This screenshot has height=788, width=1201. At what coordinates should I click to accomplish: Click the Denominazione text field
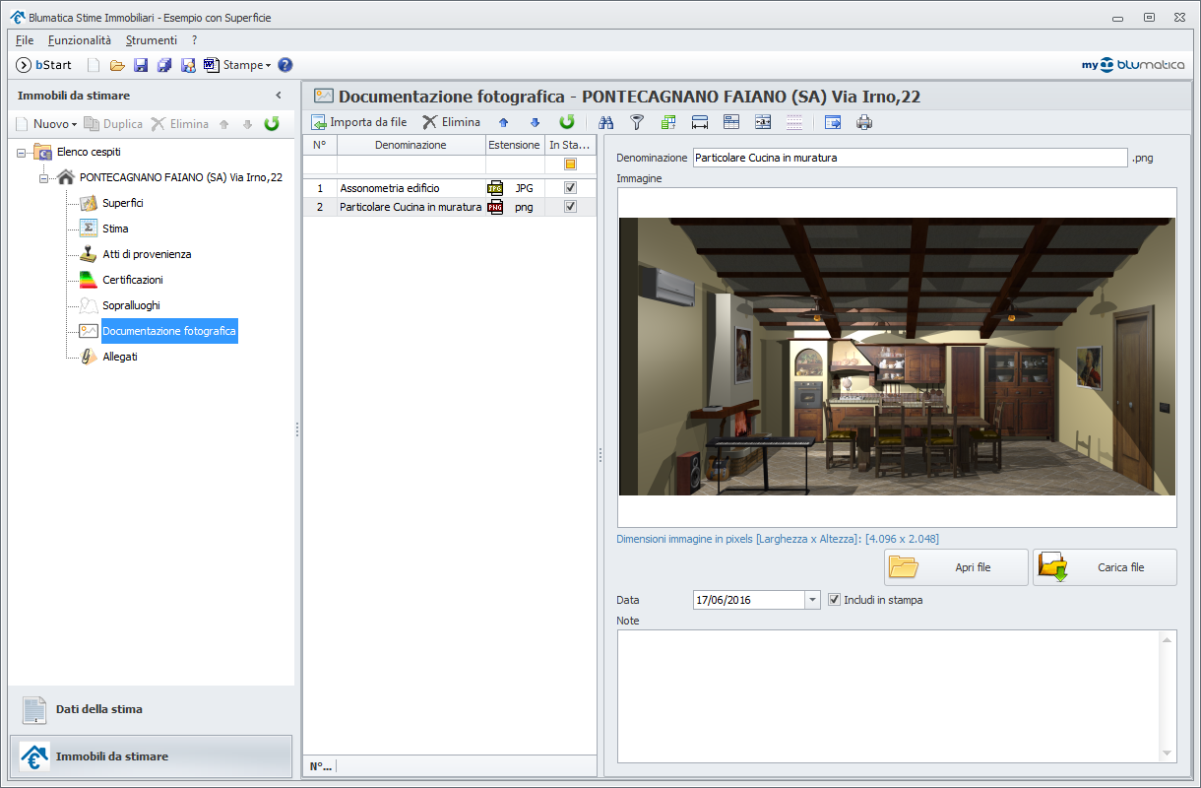(910, 158)
